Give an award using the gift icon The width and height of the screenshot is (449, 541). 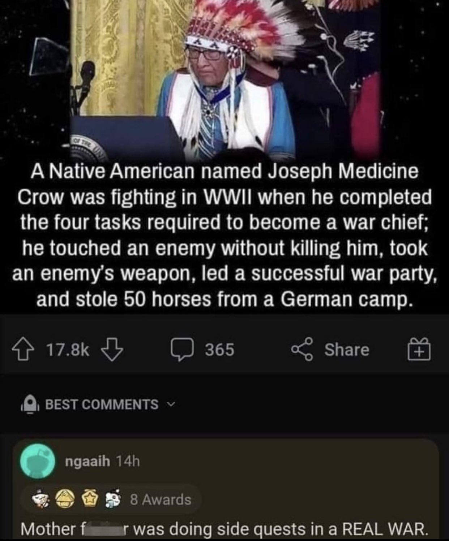(420, 350)
